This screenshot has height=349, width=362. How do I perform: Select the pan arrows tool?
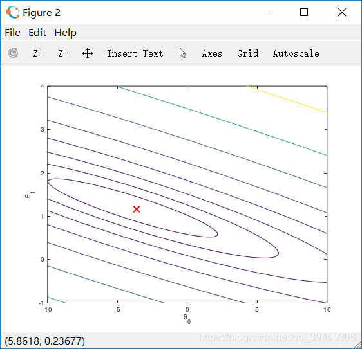(x=88, y=53)
